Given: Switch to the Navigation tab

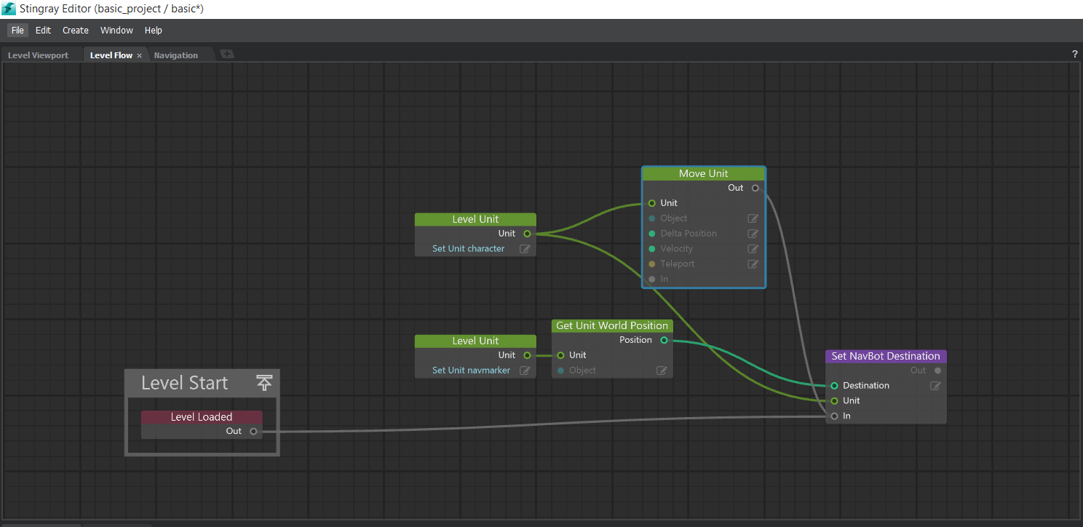Looking at the screenshot, I should tap(177, 54).
